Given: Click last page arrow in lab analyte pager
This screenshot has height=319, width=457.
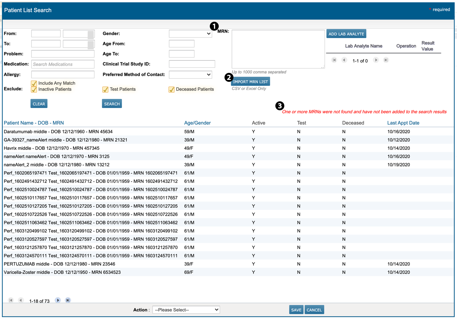Looking at the screenshot, I should coord(386,60).
